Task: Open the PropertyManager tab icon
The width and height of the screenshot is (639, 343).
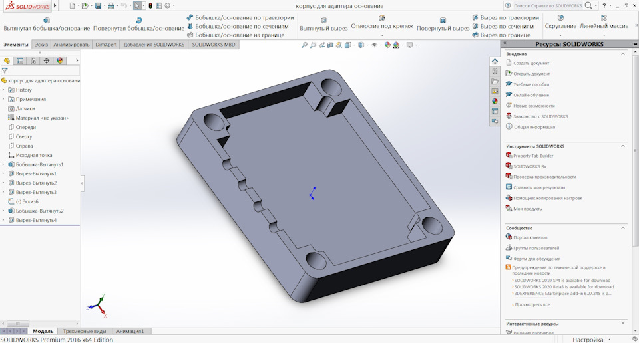Action: coord(20,60)
